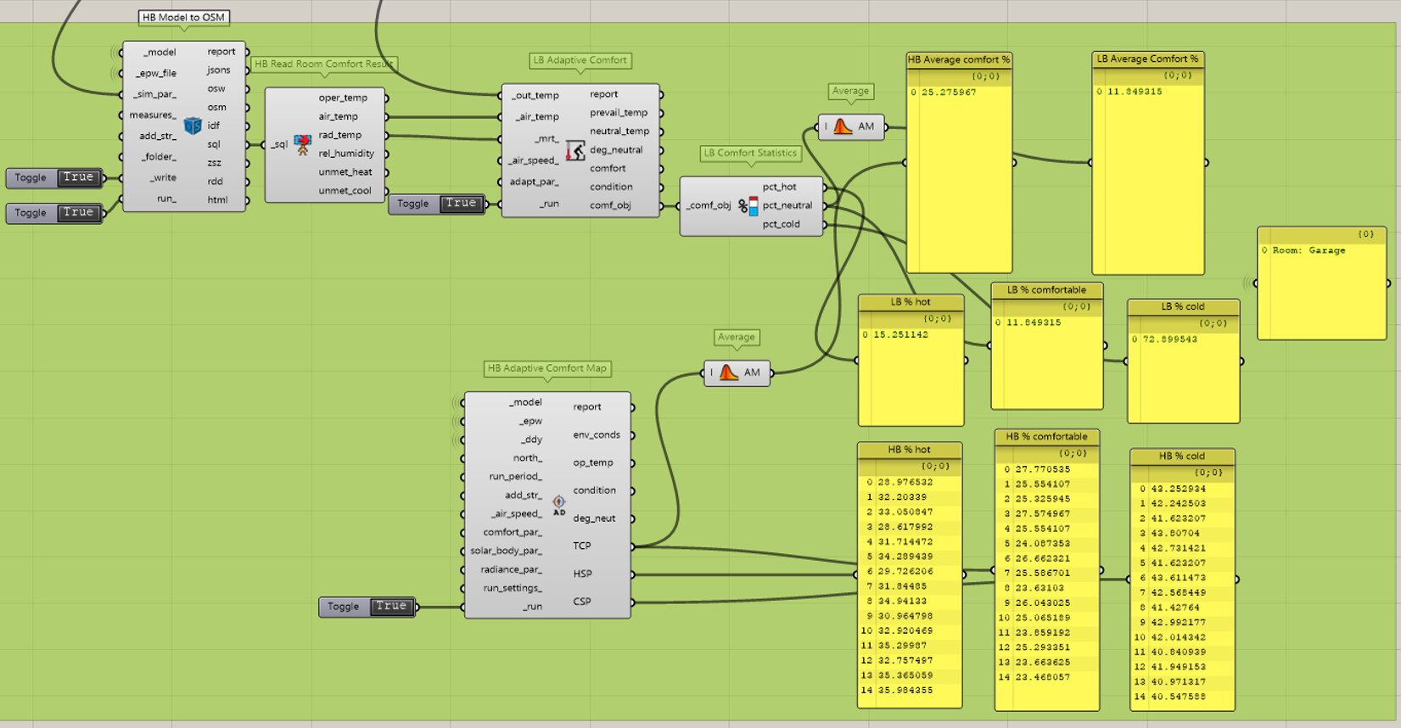Click the LB % hot panel

tap(911, 373)
